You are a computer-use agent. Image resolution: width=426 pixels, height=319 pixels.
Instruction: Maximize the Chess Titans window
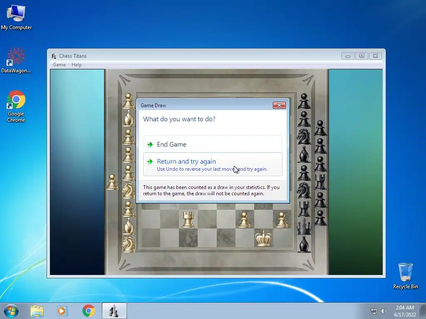pyautogui.click(x=362, y=56)
